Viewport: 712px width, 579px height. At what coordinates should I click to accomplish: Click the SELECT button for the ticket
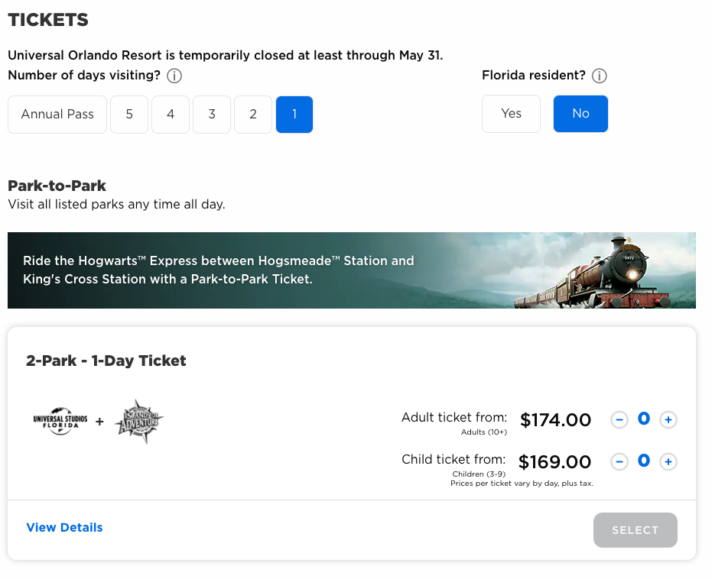click(x=636, y=530)
